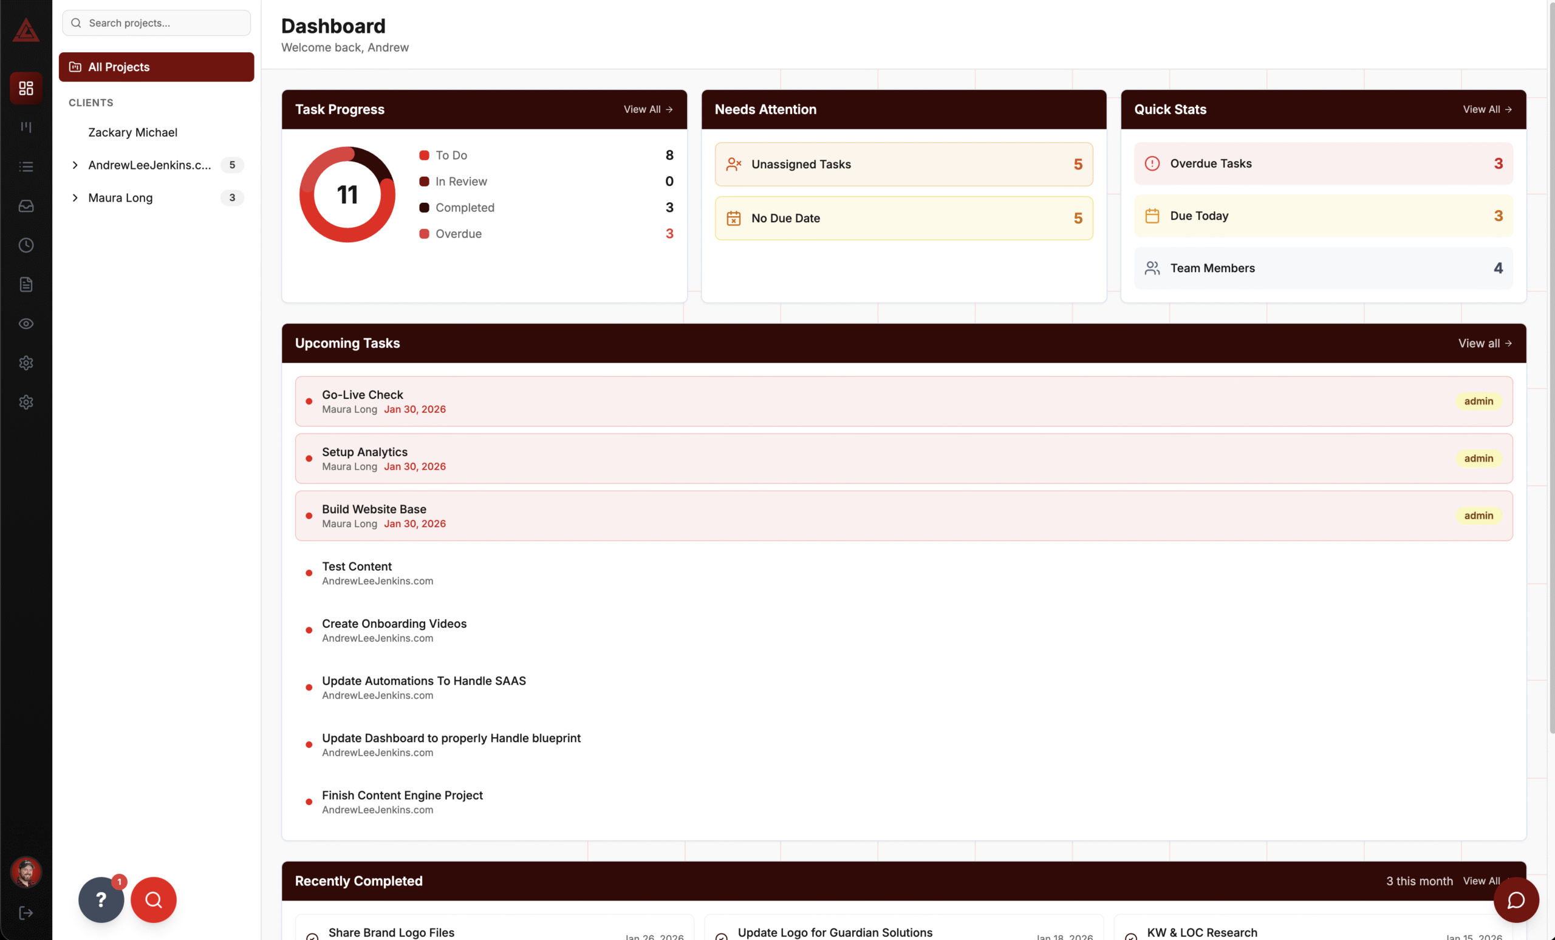Click View all in Upcoming Tasks
The image size is (1555, 940).
(x=1485, y=343)
